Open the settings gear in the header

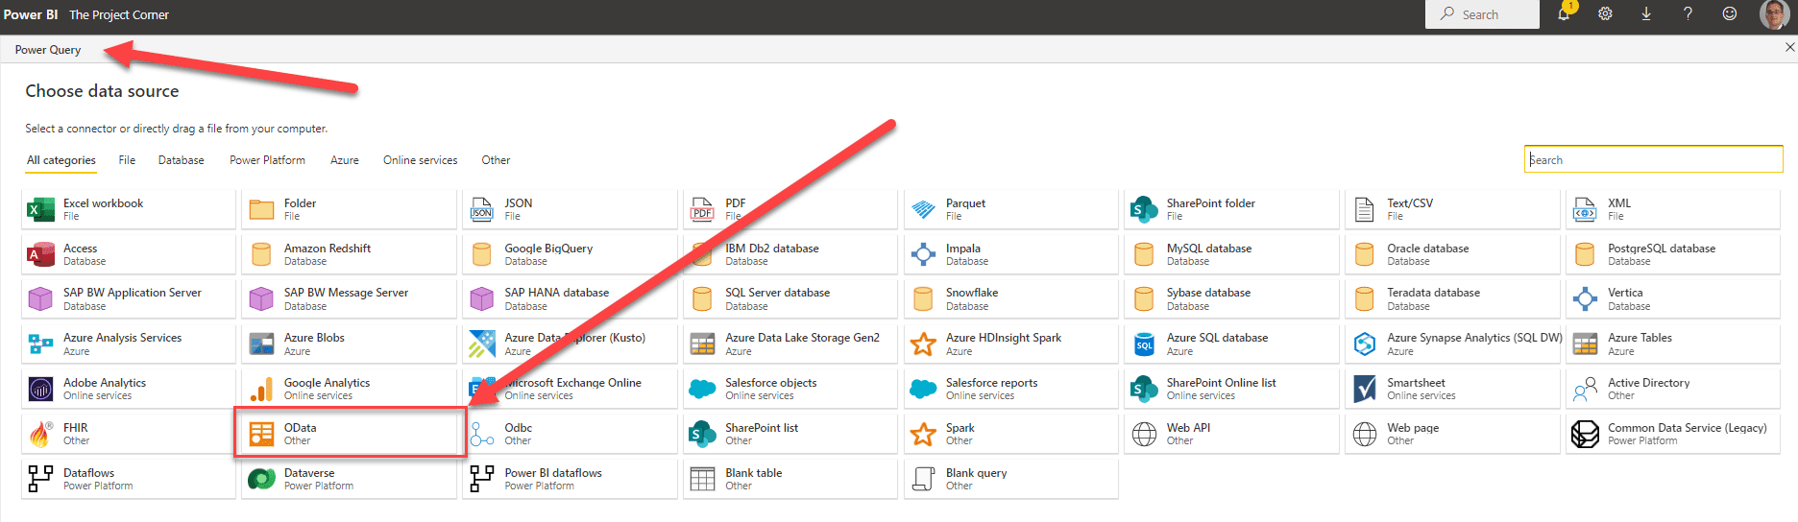point(1605,13)
